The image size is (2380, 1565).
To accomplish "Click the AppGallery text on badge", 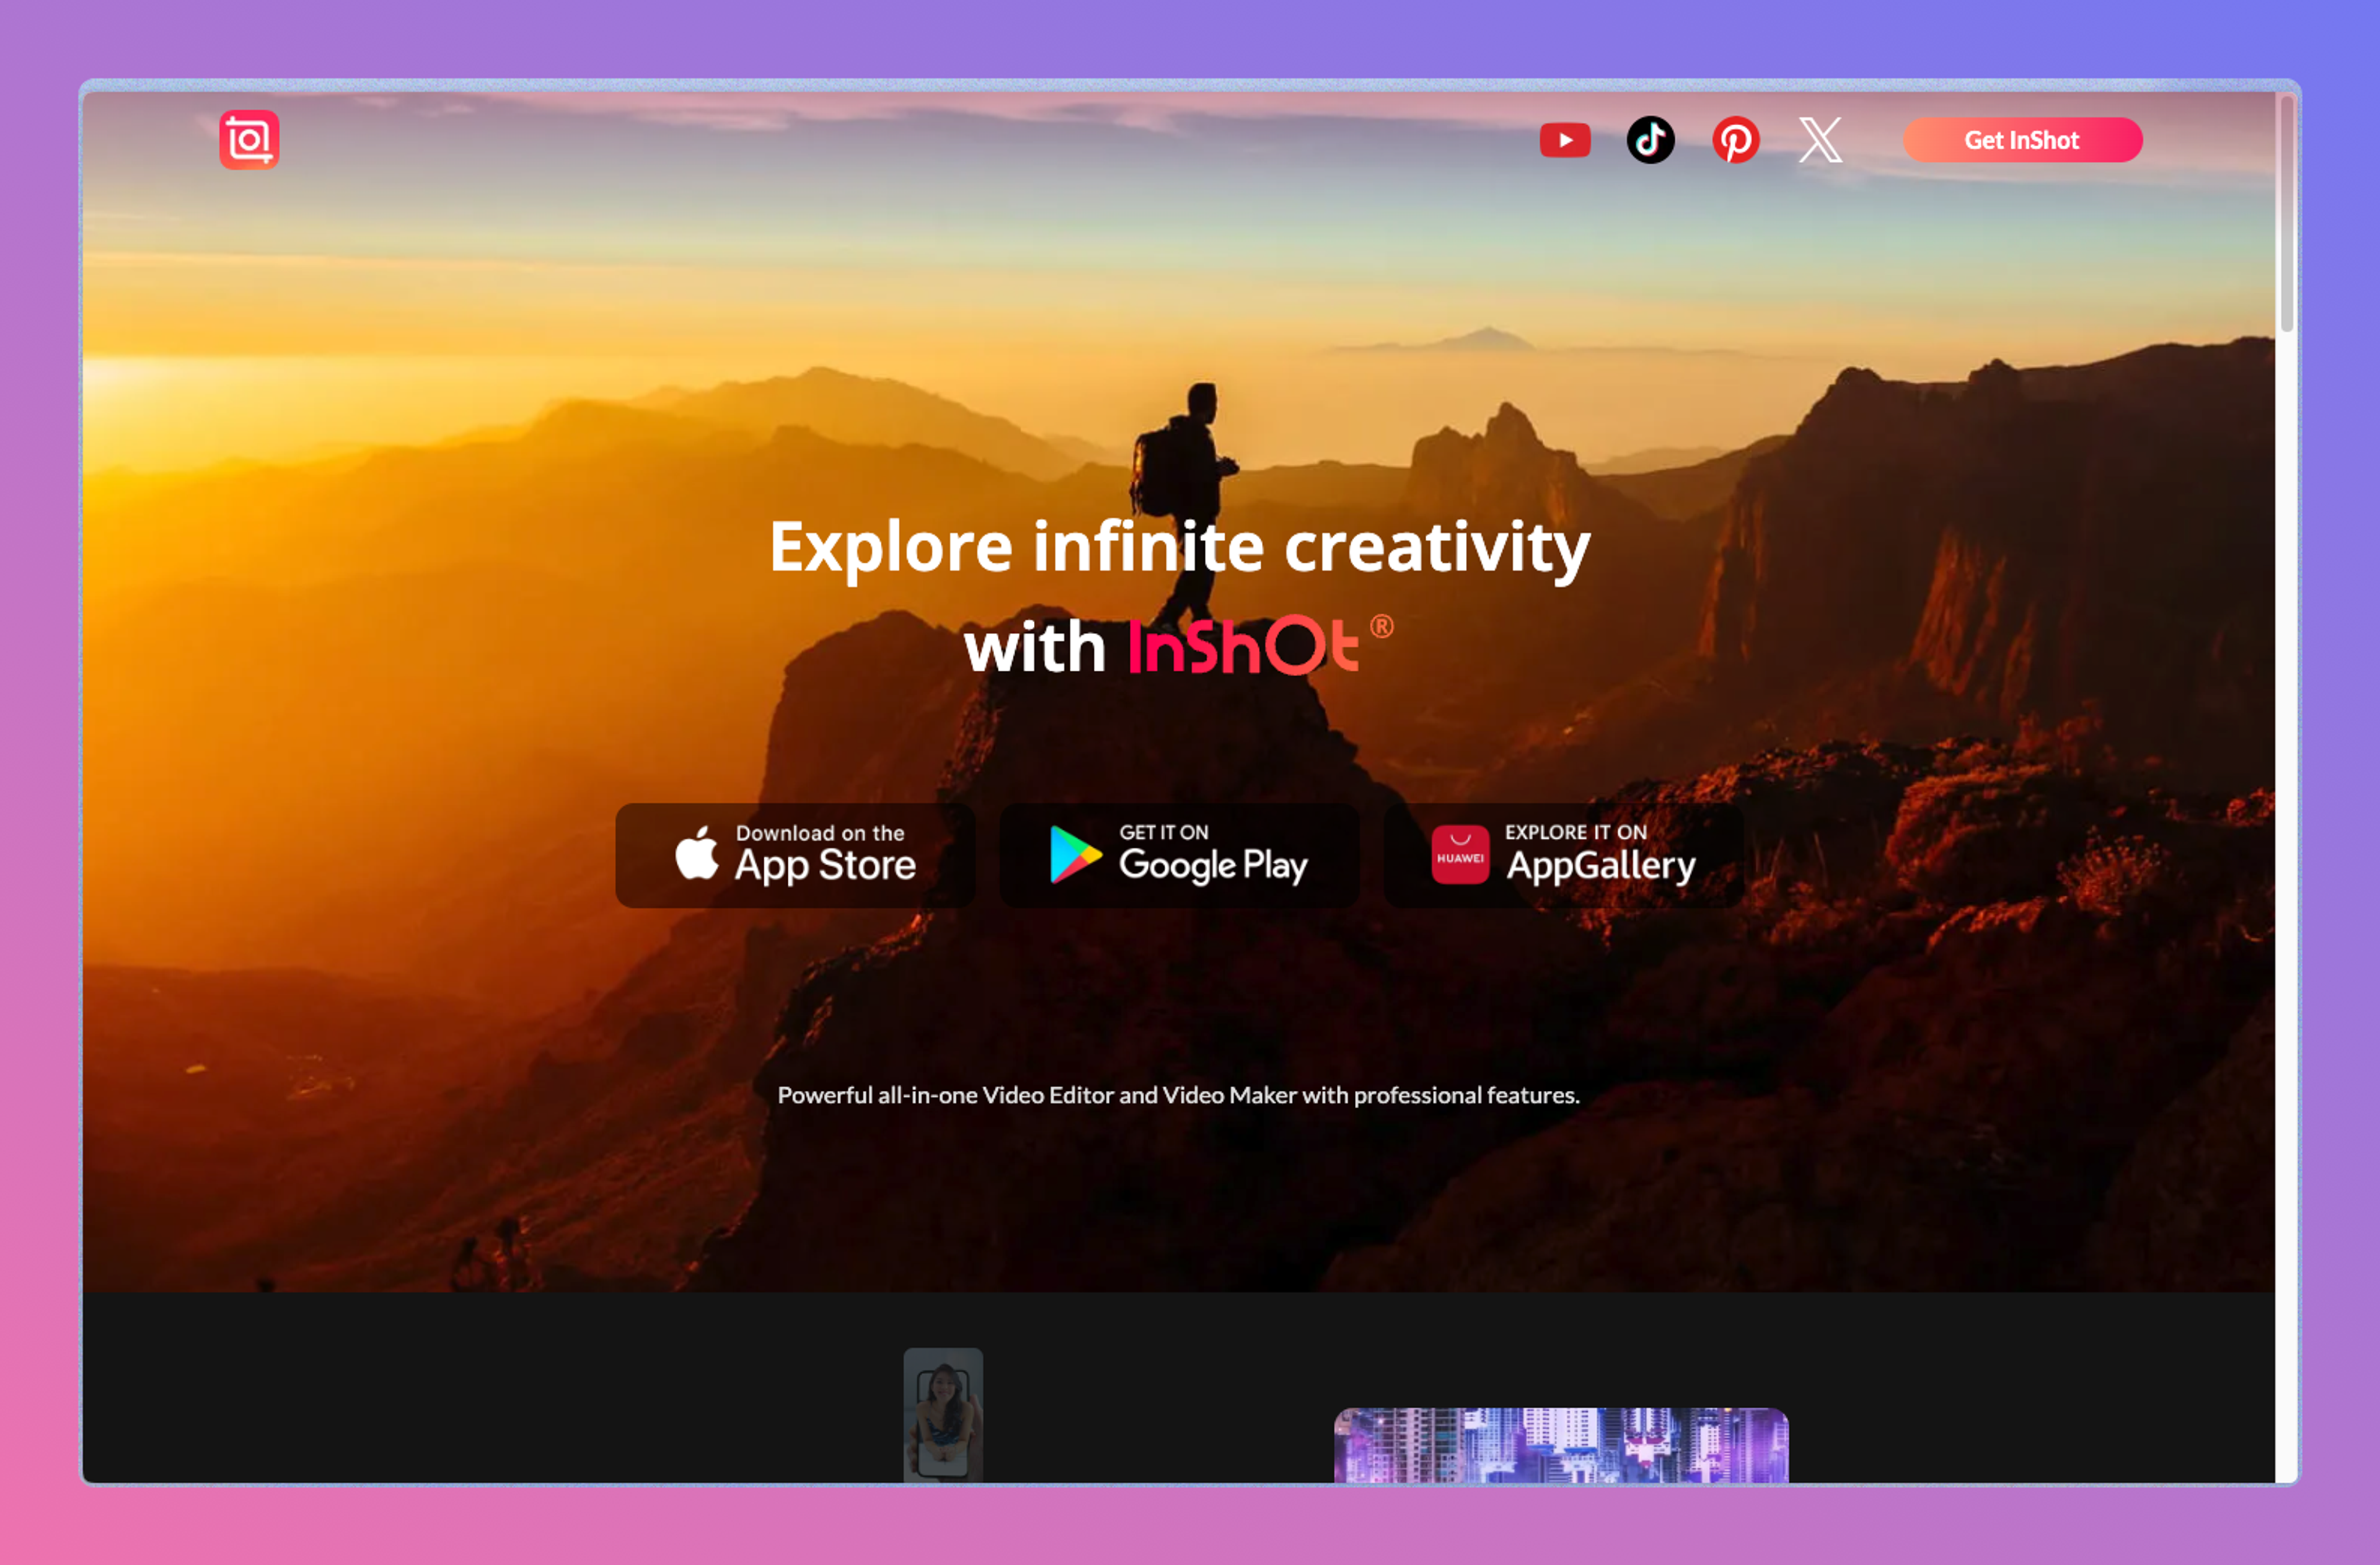I will pos(1600,865).
